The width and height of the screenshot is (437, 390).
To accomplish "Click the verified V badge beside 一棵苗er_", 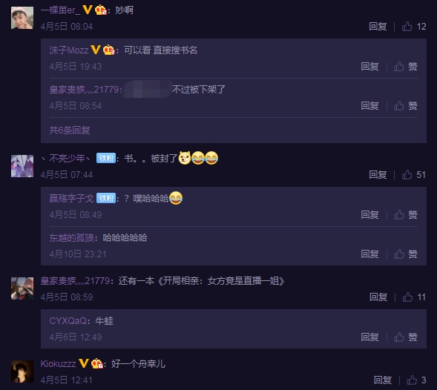I will click(x=88, y=10).
